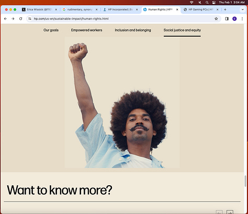Click the raised fist man image
248x214 pixels.
122,103
